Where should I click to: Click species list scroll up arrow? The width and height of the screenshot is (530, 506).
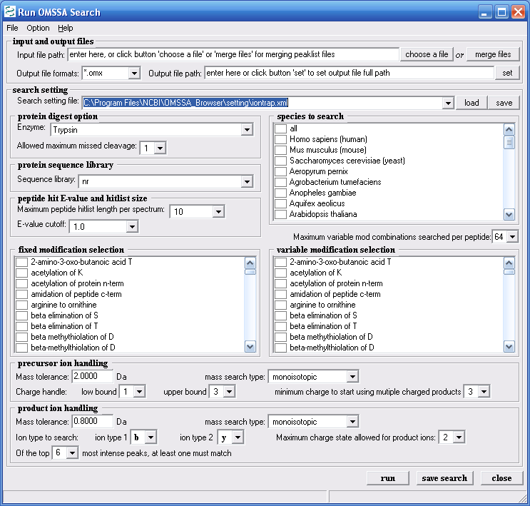tap(509, 130)
